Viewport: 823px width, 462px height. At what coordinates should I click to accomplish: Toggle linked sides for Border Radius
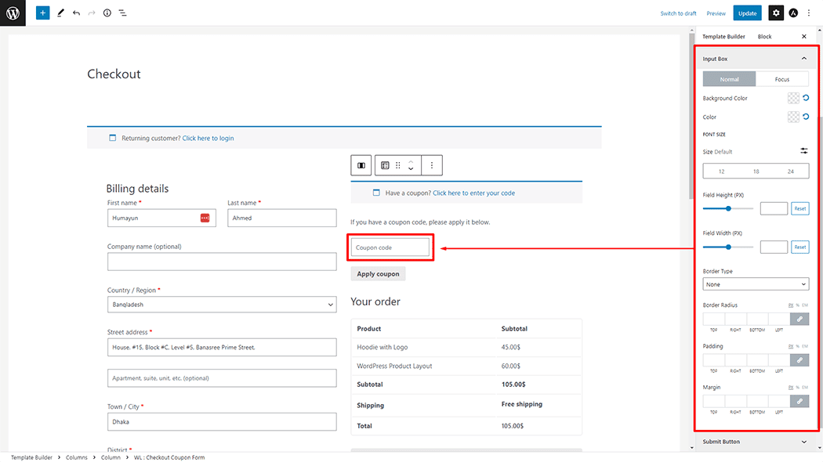(799, 319)
